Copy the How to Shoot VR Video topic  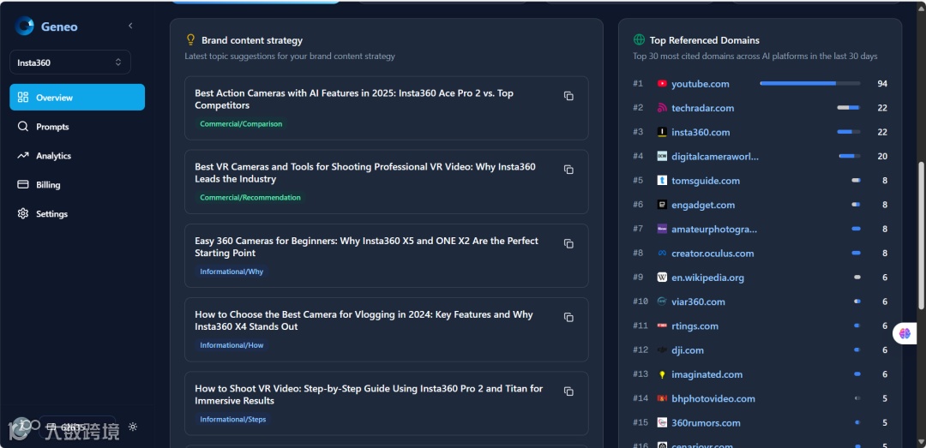(x=568, y=391)
